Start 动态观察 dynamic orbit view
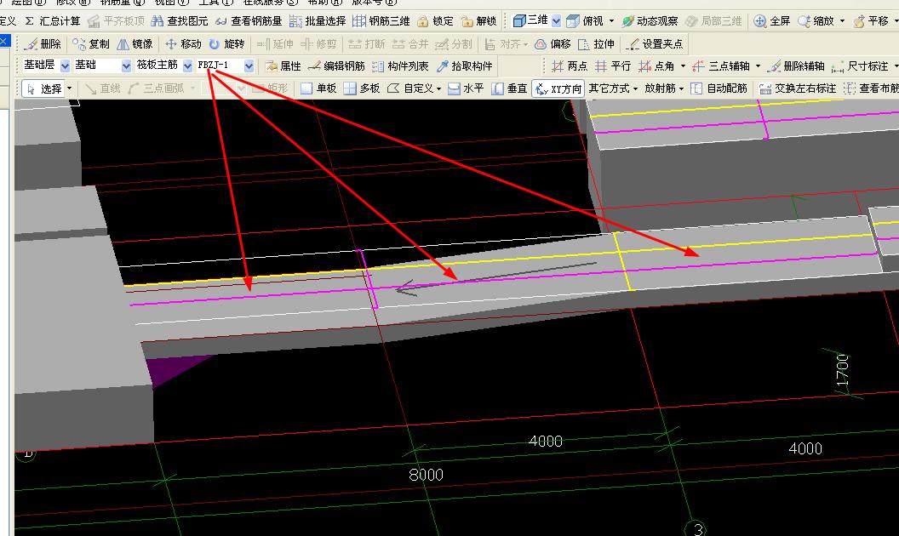 pos(650,21)
